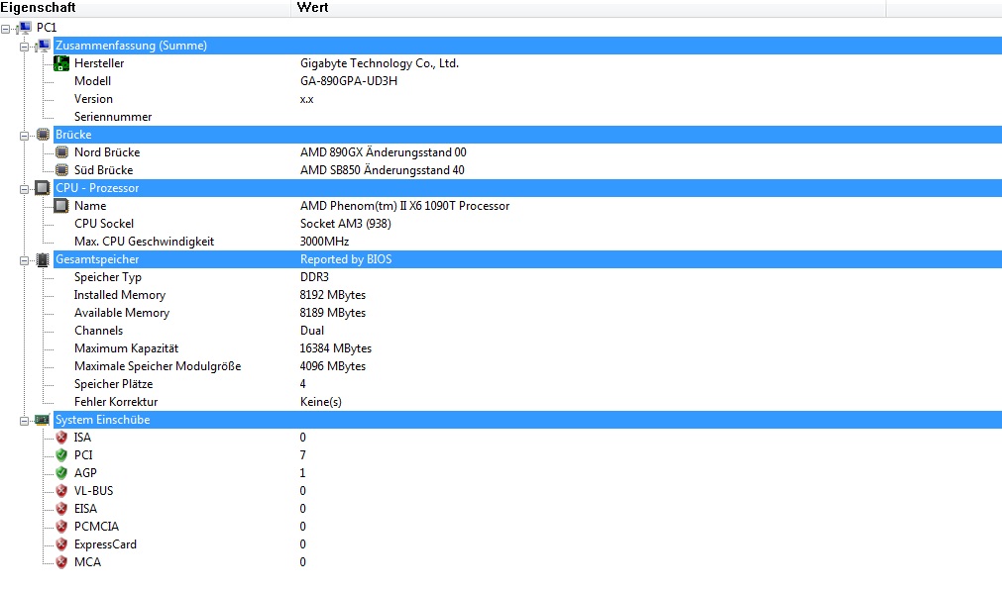Collapse the Brücke section
Screen dimensions: 1002x591
(25, 136)
